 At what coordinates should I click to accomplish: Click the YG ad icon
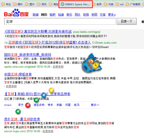tap(6, 43)
